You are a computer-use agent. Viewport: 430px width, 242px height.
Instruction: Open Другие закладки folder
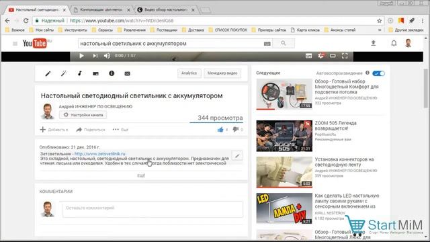(x=406, y=30)
